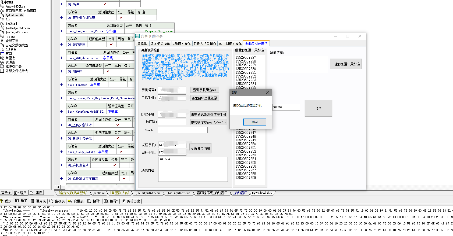The width and height of the screenshot is (453, 236).
Task: Click the 属性 tab icon in left panel
Action: coord(32,192)
